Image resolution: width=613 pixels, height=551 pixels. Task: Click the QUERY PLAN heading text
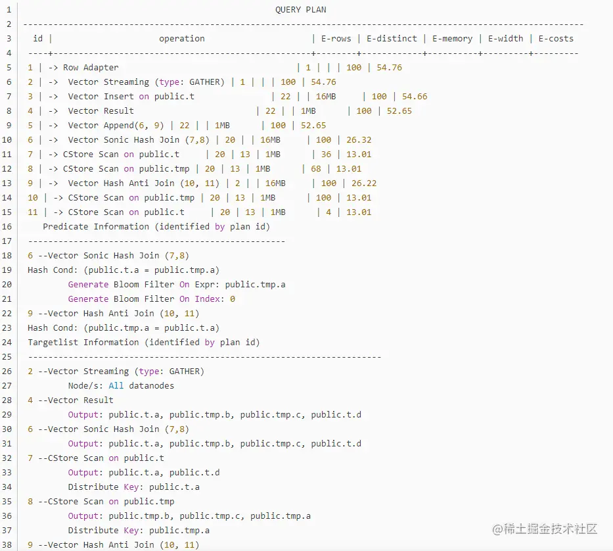301,10
